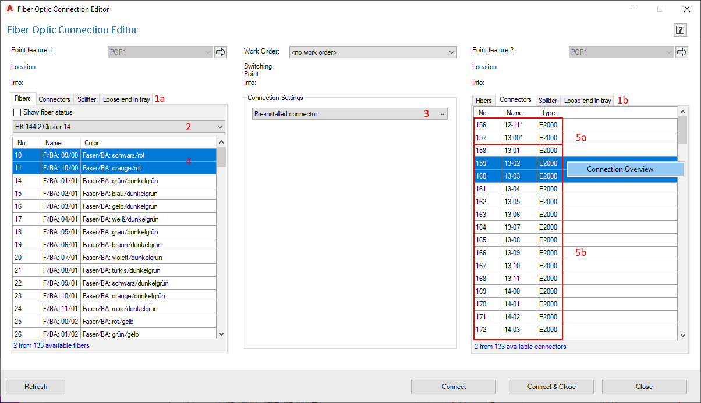
Task: Select connector row 161 named 13-04
Action: coord(576,188)
